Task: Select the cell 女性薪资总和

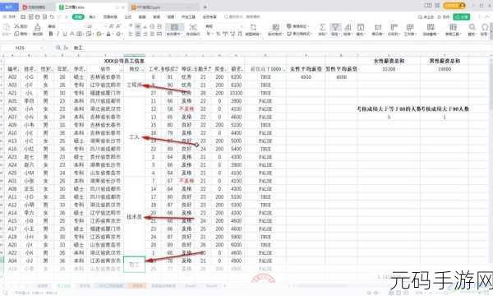Action: pos(389,61)
